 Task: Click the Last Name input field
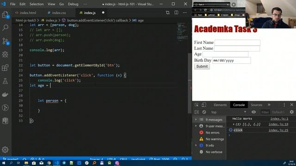pos(237,48)
